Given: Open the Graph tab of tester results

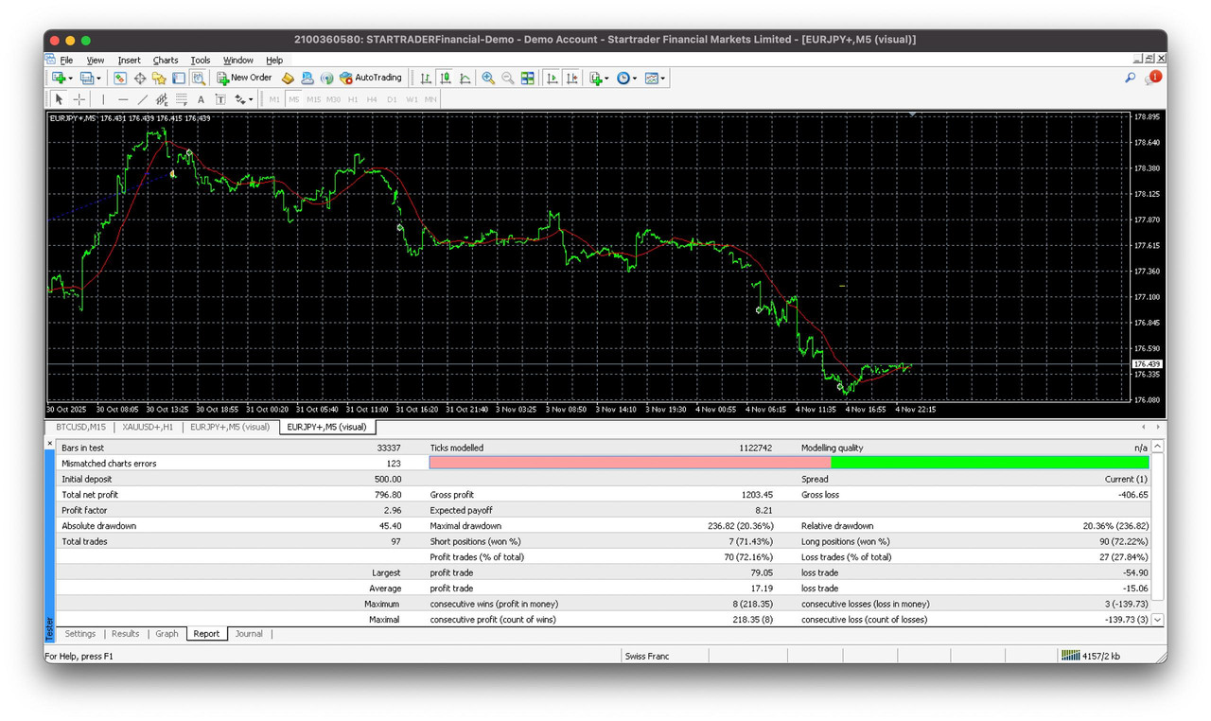Looking at the screenshot, I should click(167, 634).
